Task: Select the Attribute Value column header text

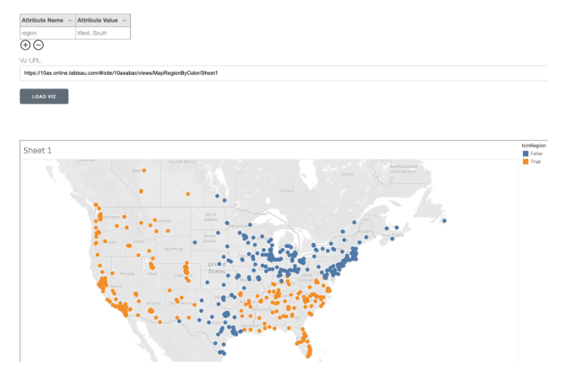Action: [98, 20]
